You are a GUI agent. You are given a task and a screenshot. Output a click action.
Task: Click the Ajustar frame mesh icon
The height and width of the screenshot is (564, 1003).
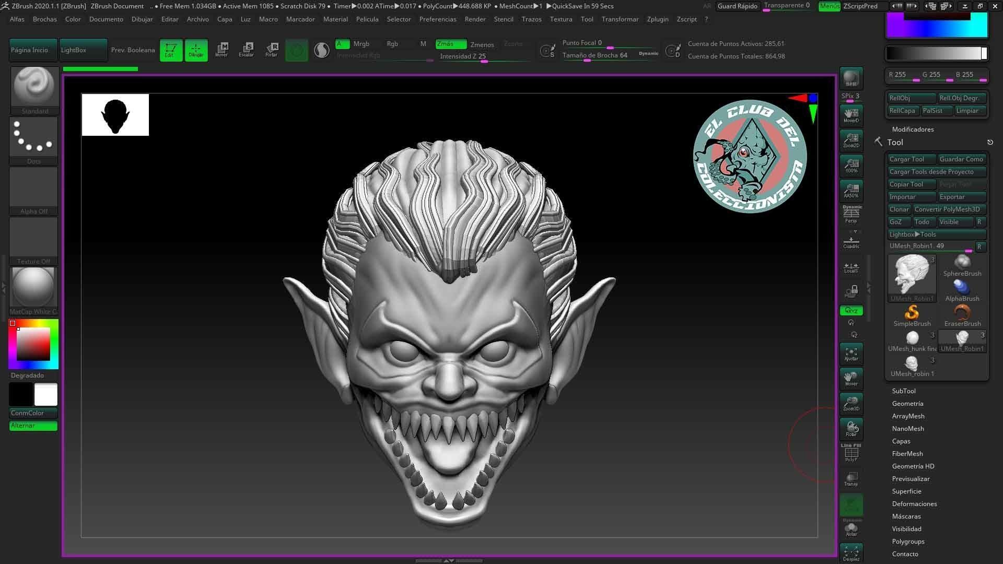tap(851, 354)
